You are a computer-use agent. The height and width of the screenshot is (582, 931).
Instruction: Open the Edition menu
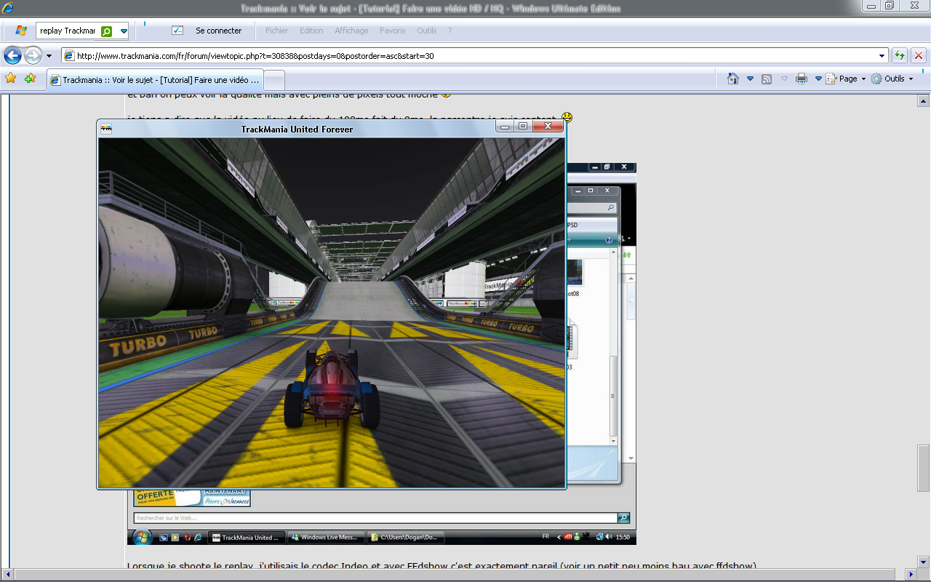pyautogui.click(x=311, y=31)
